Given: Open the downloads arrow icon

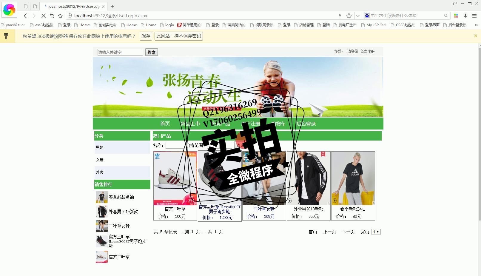Looking at the screenshot, I should click(x=465, y=16).
